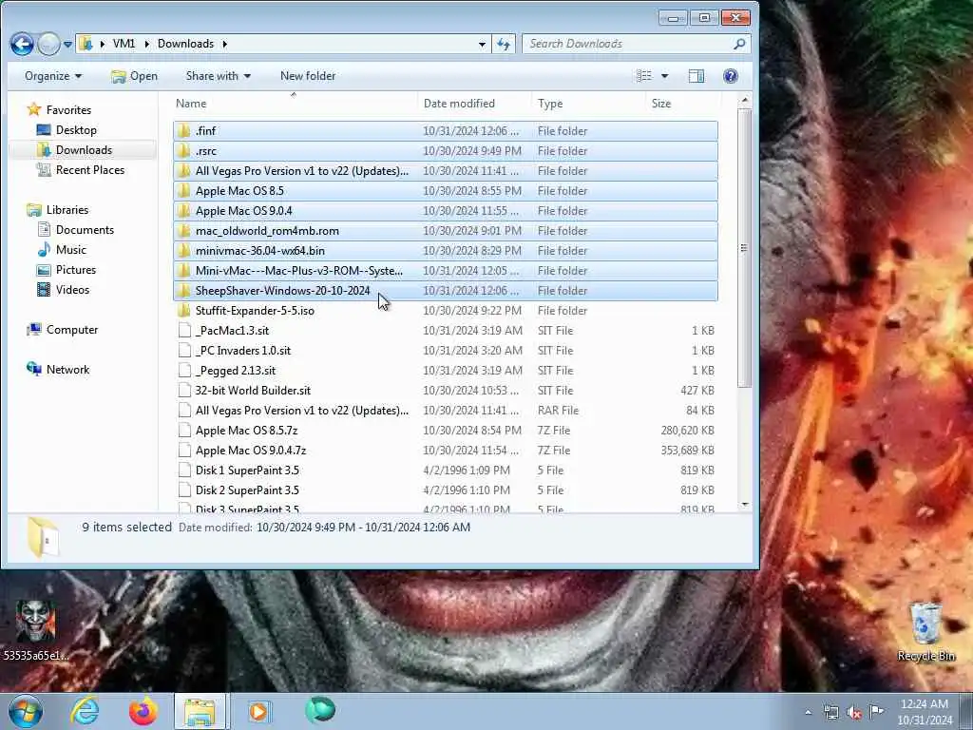Select _PC Invaders 1.0.sit file icon

click(184, 350)
